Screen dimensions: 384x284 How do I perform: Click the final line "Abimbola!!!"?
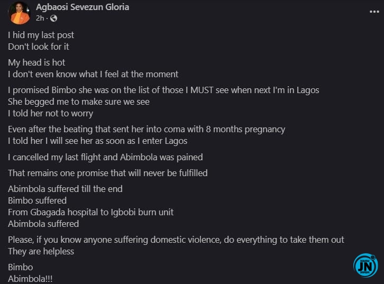tap(30, 279)
